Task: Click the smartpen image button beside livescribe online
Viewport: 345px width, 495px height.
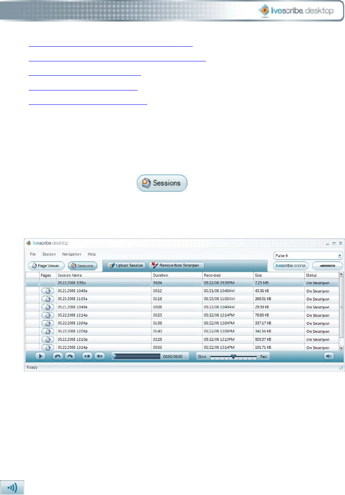Action: [327, 265]
